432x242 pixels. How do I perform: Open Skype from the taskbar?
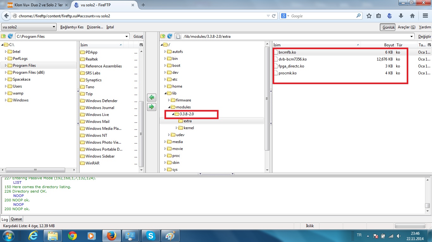pyautogui.click(x=151, y=235)
